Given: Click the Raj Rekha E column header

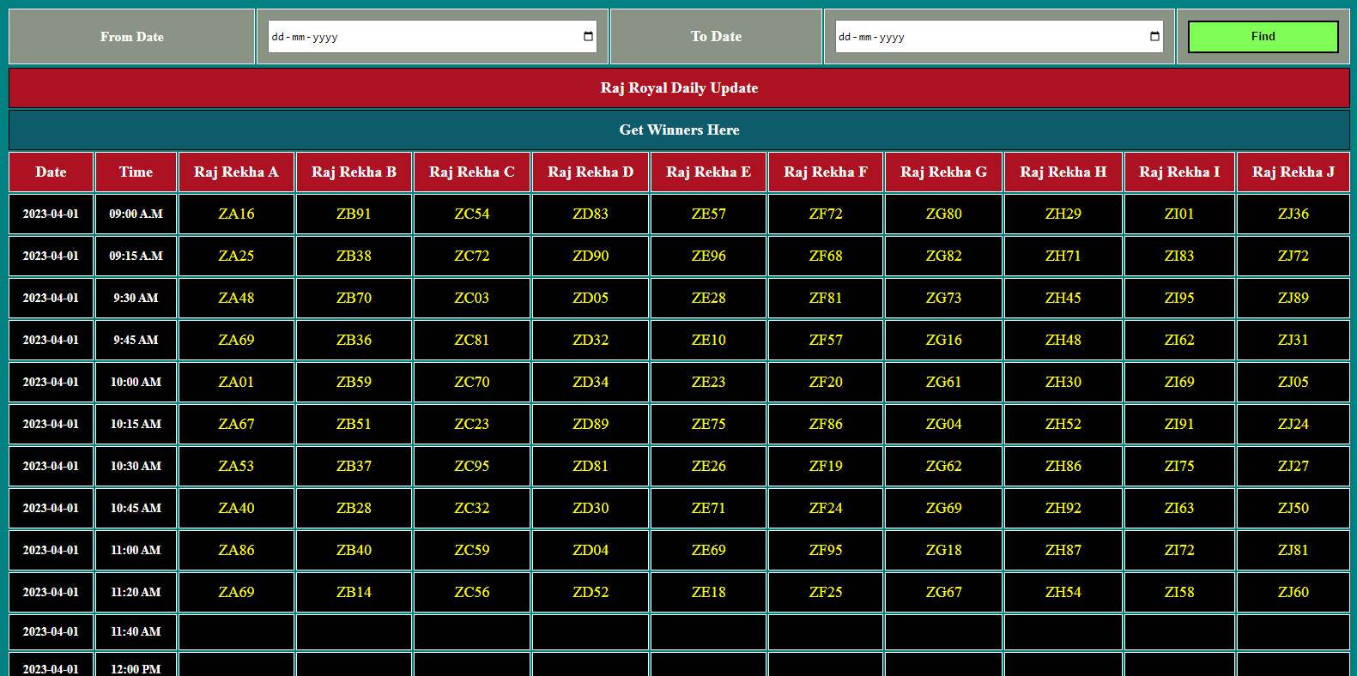Looking at the screenshot, I should point(708,172).
